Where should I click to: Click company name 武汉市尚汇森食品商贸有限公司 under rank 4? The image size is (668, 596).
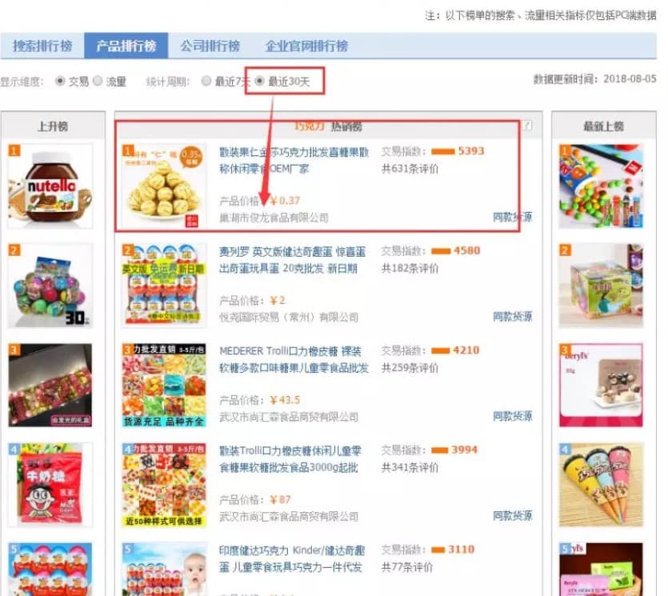coord(289,516)
